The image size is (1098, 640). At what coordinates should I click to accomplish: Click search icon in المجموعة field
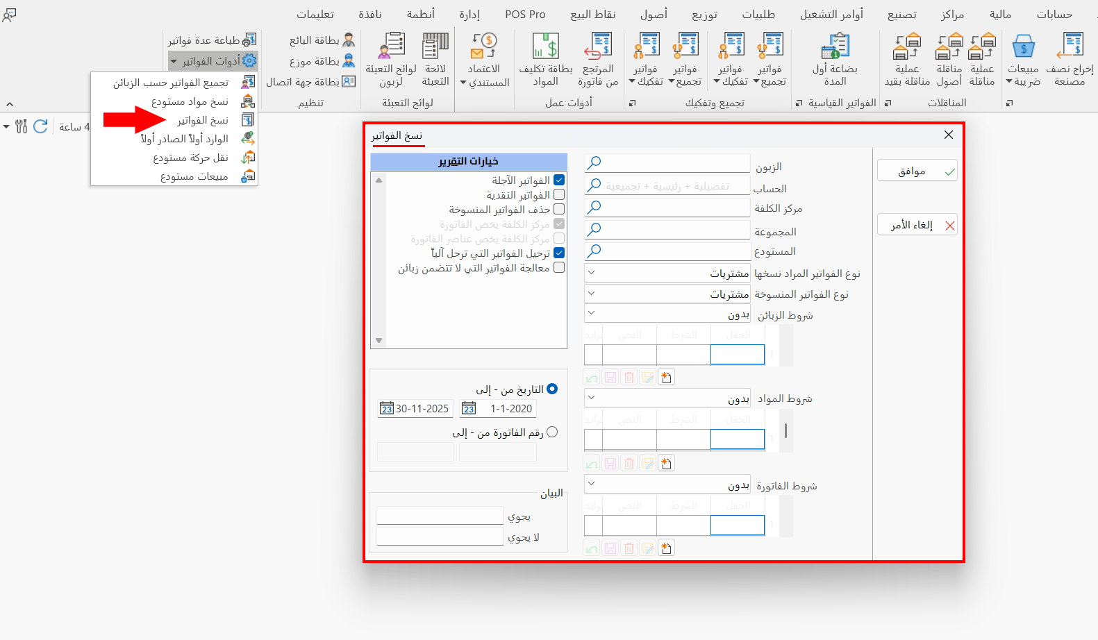click(594, 229)
